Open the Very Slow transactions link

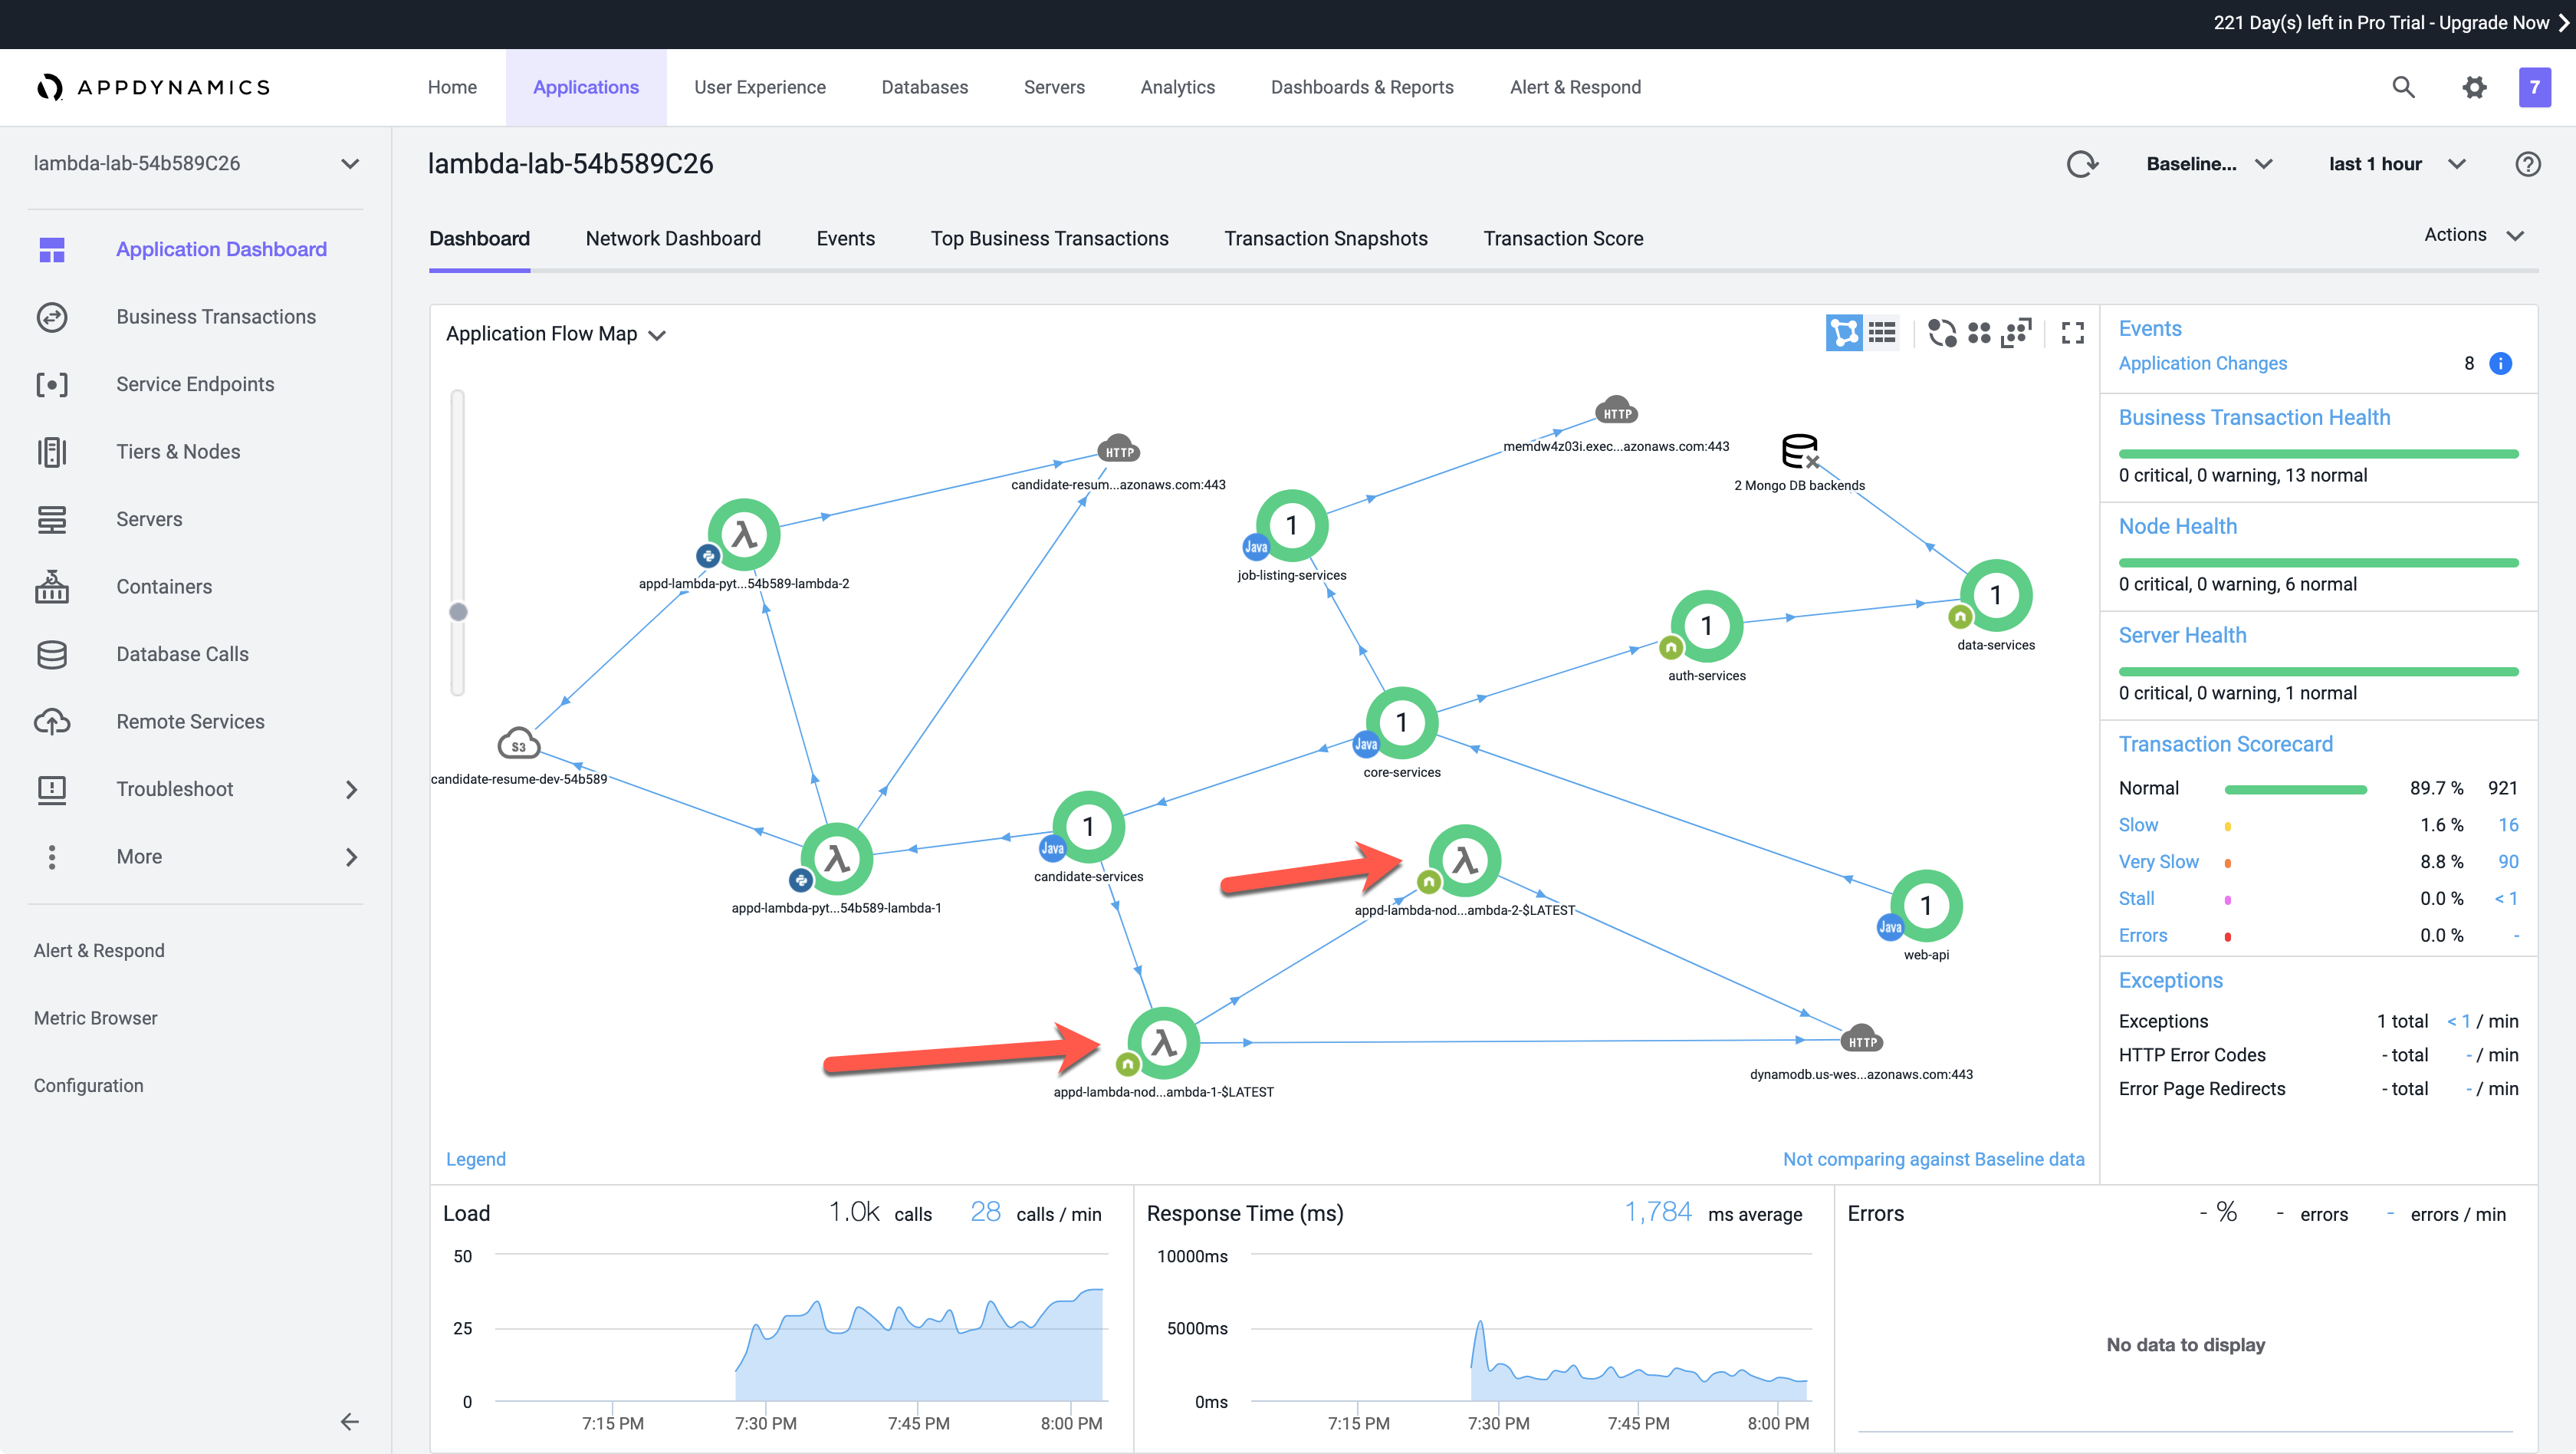click(2158, 861)
